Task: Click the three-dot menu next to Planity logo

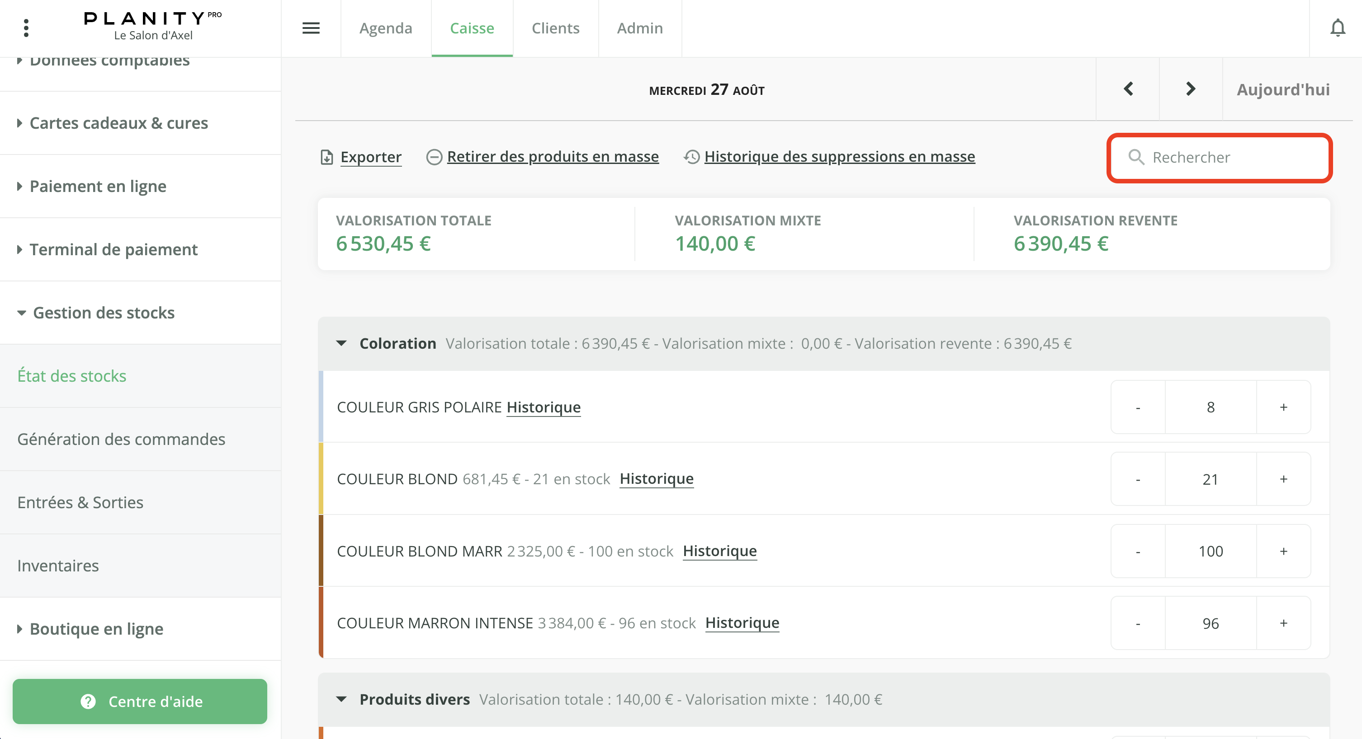Action: 25,27
